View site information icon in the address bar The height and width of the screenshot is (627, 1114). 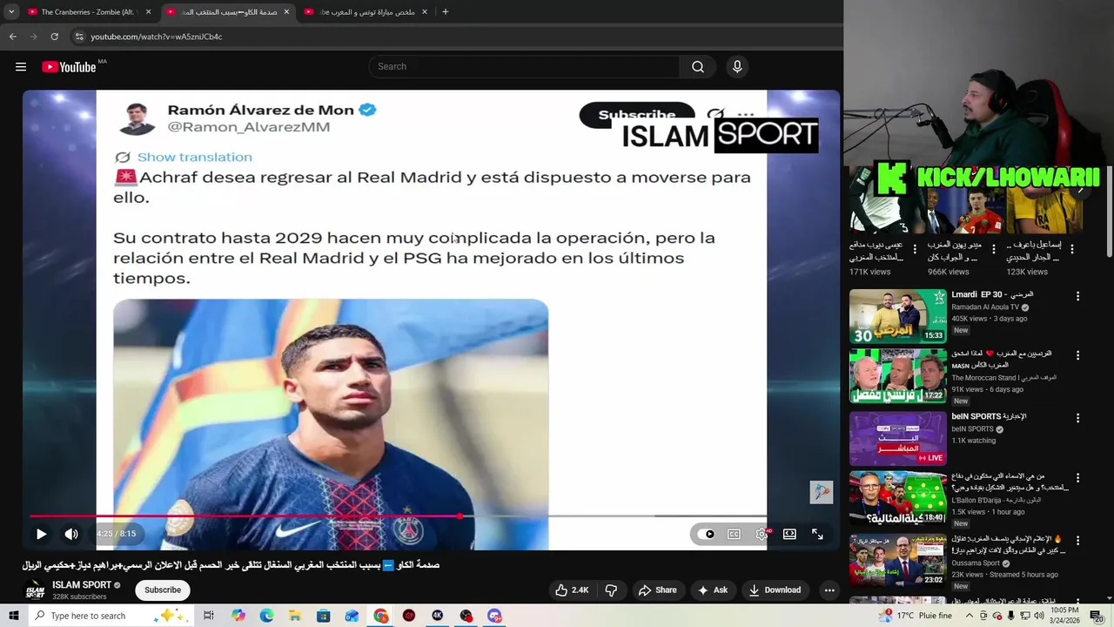pyautogui.click(x=79, y=37)
